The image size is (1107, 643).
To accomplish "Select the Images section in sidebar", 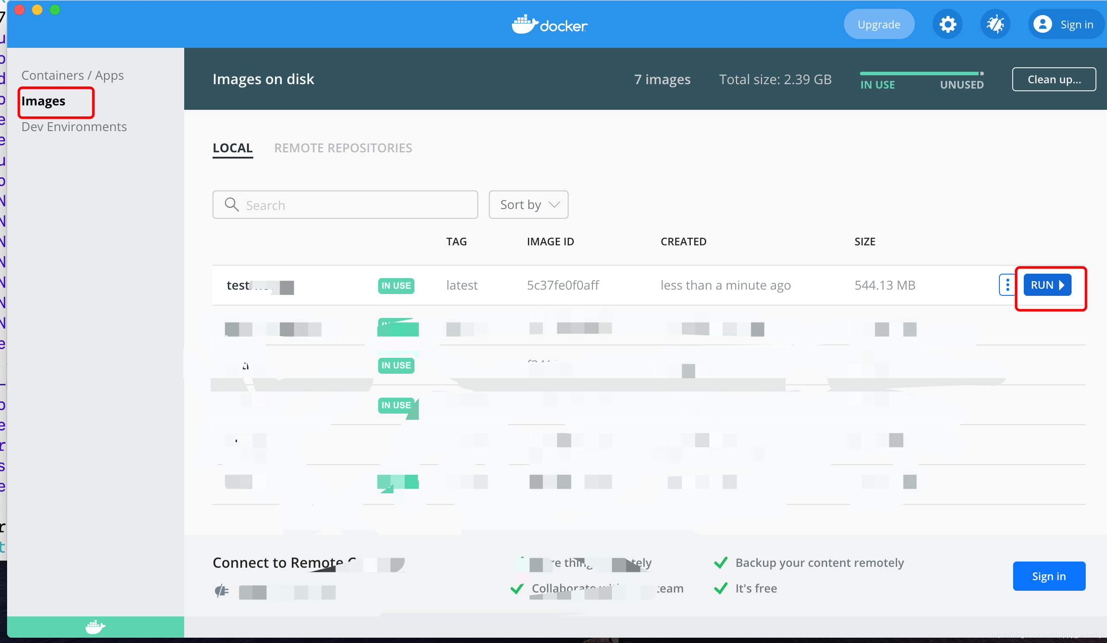I will point(43,100).
